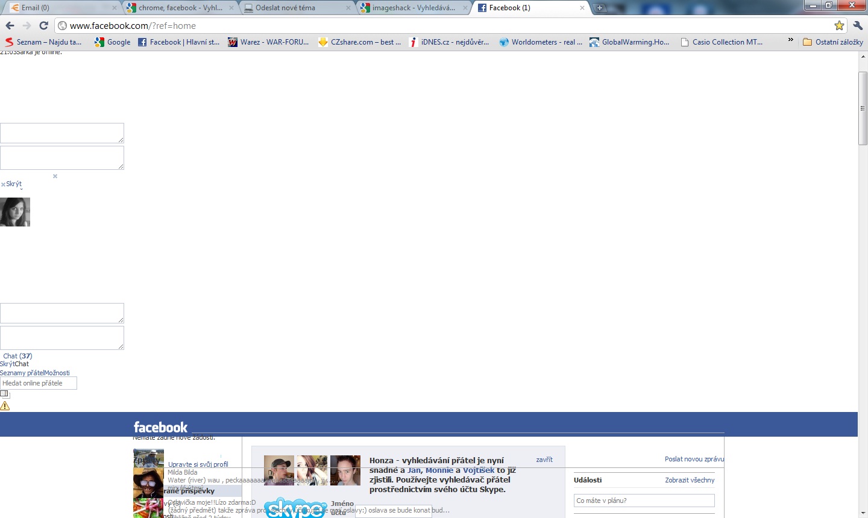Open the iDNES.cz bookmark

(449, 42)
